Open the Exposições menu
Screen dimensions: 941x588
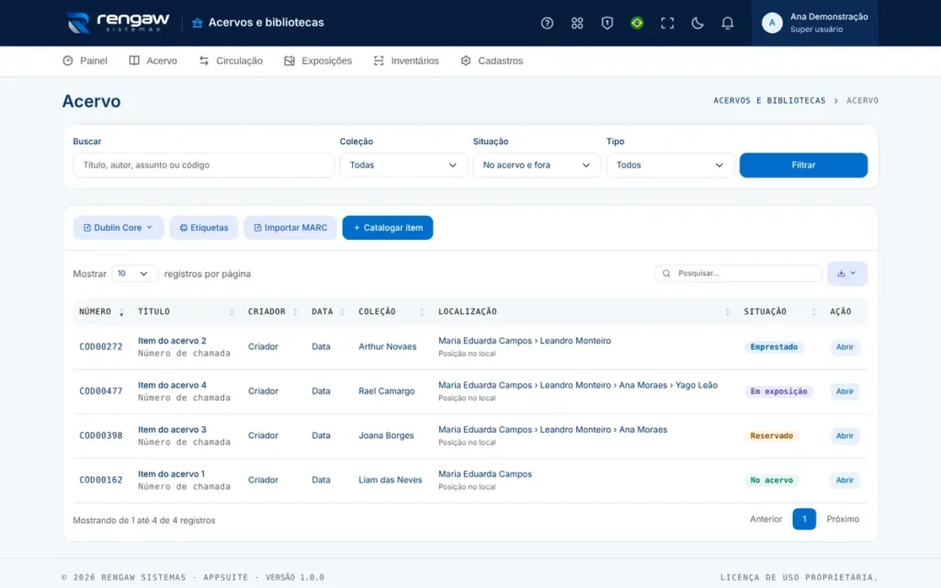[318, 61]
